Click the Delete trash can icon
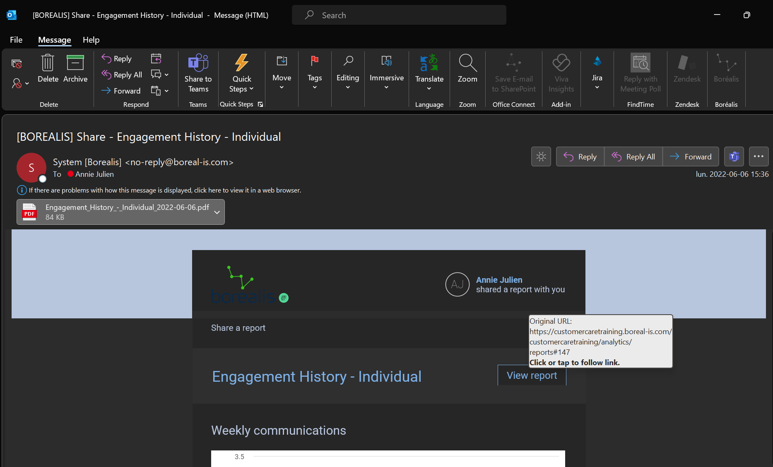 48,63
